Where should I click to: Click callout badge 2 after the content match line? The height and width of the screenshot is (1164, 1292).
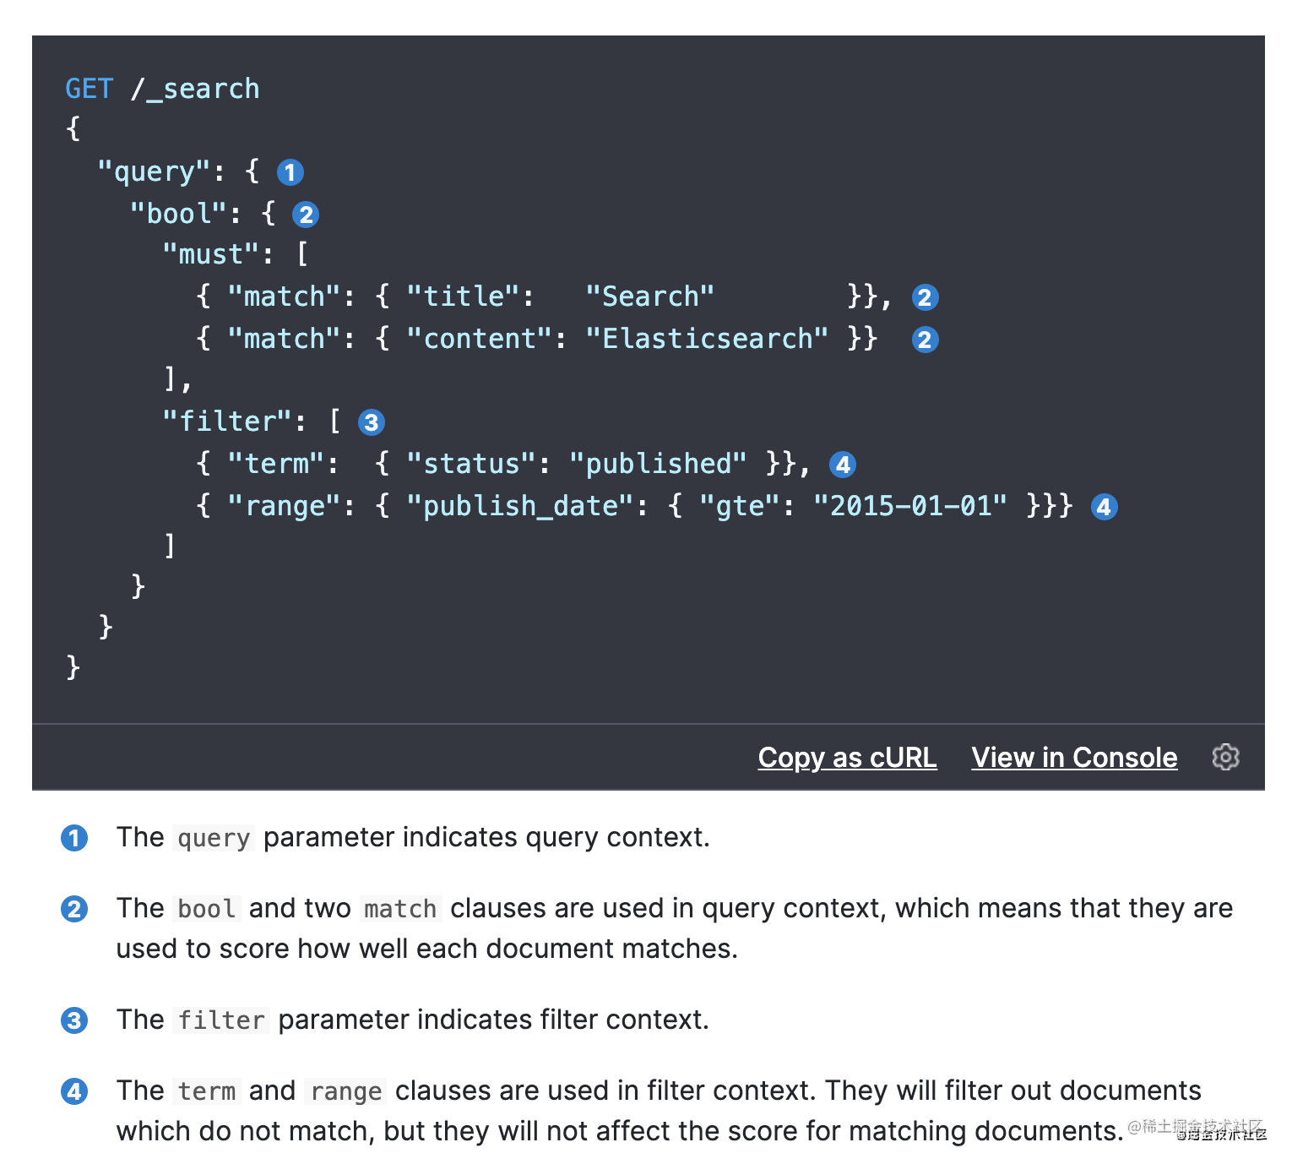[x=925, y=340]
